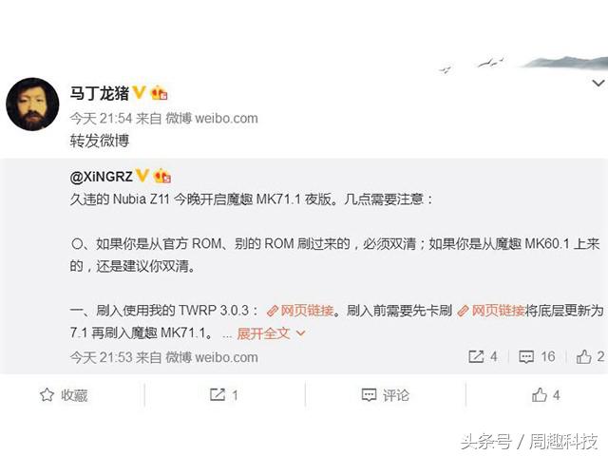Click the verified V badge beside @XiNGRZ
608x456 pixels.
click(142, 175)
